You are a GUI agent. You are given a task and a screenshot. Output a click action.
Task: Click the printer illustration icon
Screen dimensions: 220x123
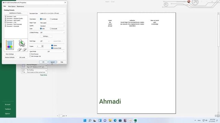point(22,43)
